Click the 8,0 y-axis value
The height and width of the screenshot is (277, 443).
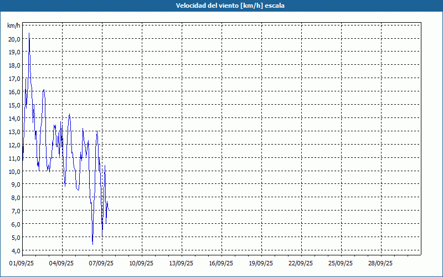pyautogui.click(x=16, y=198)
